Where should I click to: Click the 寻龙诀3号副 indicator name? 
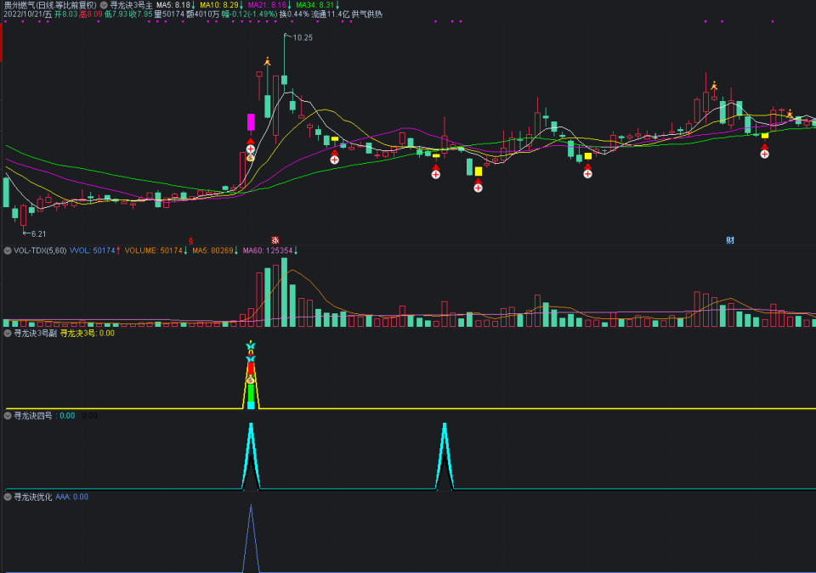36,334
